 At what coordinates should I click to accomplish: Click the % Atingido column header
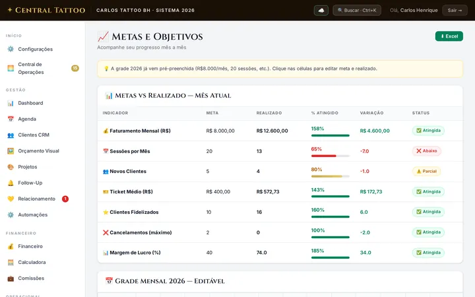pos(325,113)
